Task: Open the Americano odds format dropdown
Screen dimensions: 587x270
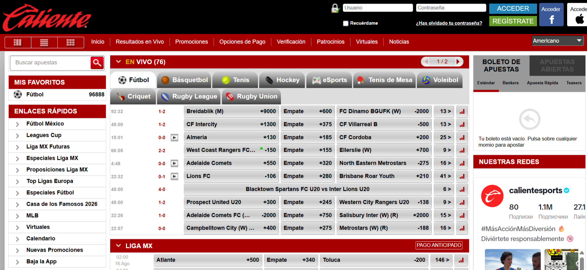Action: (x=558, y=41)
